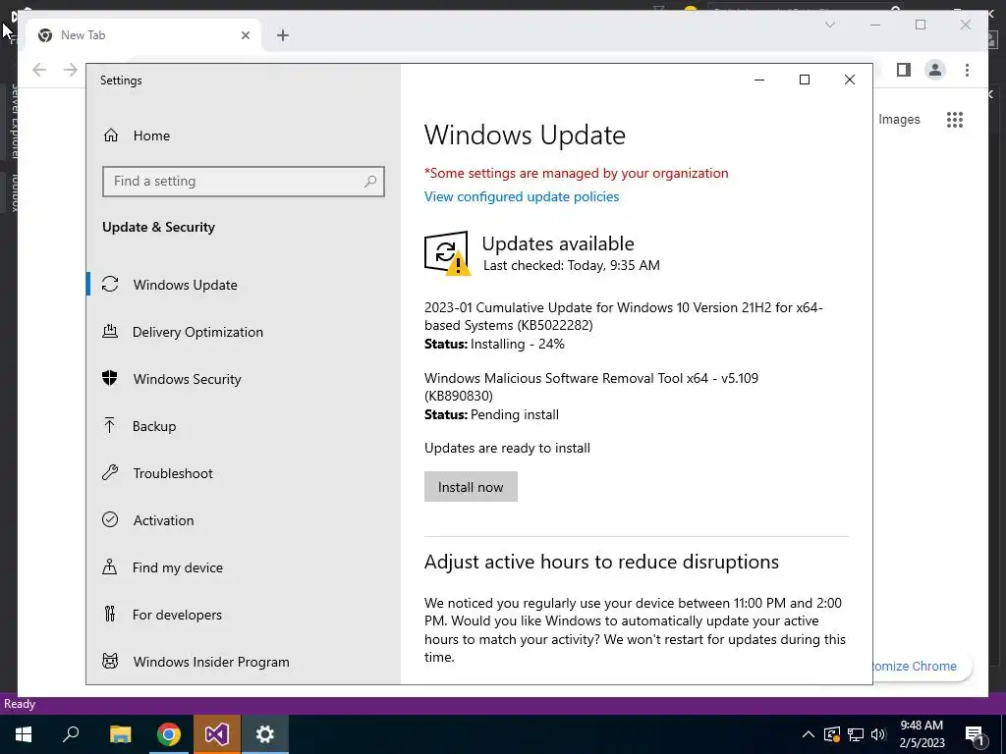Click the Windows Security shield icon
The width and height of the screenshot is (1006, 754).
pos(110,378)
